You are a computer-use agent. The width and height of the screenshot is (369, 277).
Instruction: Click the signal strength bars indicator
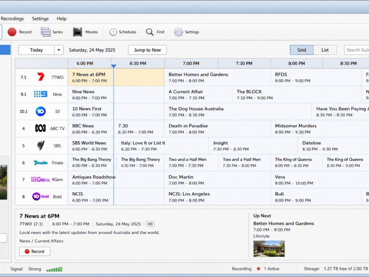point(54,269)
